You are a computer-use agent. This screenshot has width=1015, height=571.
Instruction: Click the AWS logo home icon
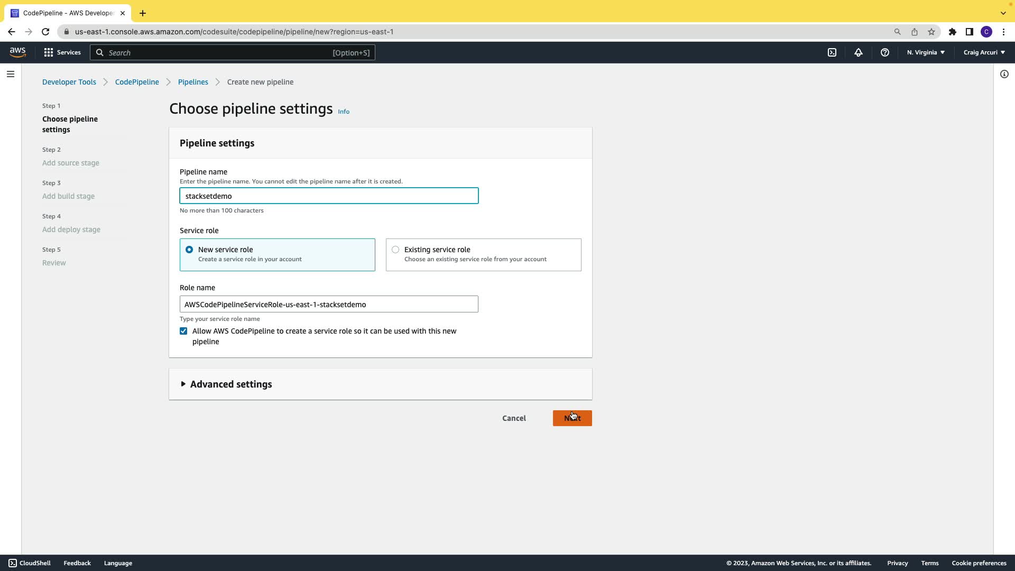point(17,52)
